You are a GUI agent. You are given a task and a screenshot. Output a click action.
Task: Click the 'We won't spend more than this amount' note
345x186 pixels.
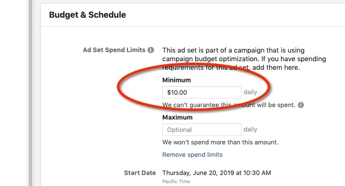pos(220,142)
